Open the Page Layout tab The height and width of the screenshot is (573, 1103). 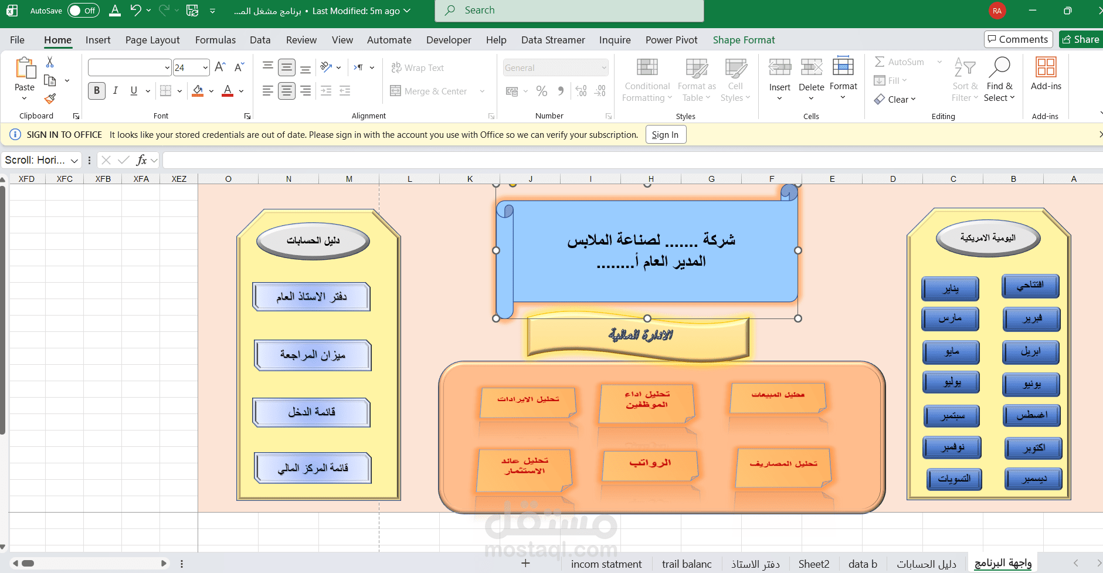pos(152,40)
